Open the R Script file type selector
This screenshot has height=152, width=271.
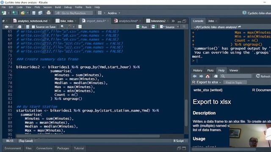pos(180,141)
